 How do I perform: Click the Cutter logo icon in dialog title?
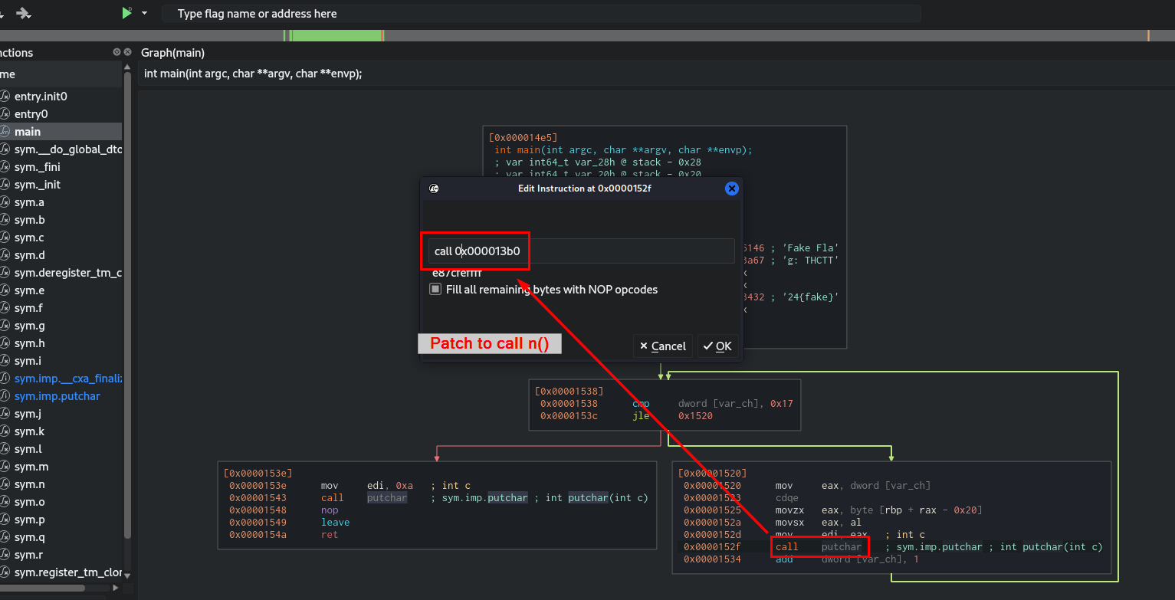[x=434, y=189]
